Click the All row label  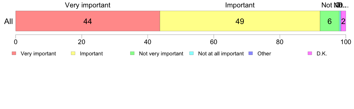(x=8, y=21)
